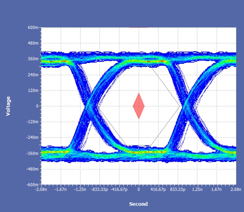Image resolution: width=244 pixels, height=212 pixels.
Task: Click the -1.67n time axis label
Action: click(61, 189)
